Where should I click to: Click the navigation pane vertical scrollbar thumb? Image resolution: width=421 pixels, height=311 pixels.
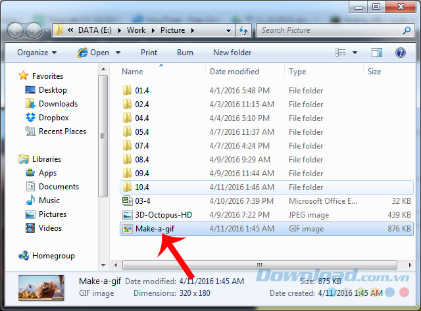coord(103,136)
